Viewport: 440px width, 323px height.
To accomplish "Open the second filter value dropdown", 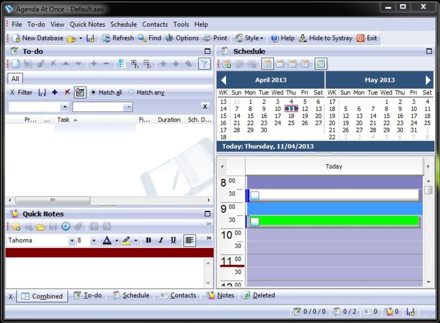I will coord(128,107).
